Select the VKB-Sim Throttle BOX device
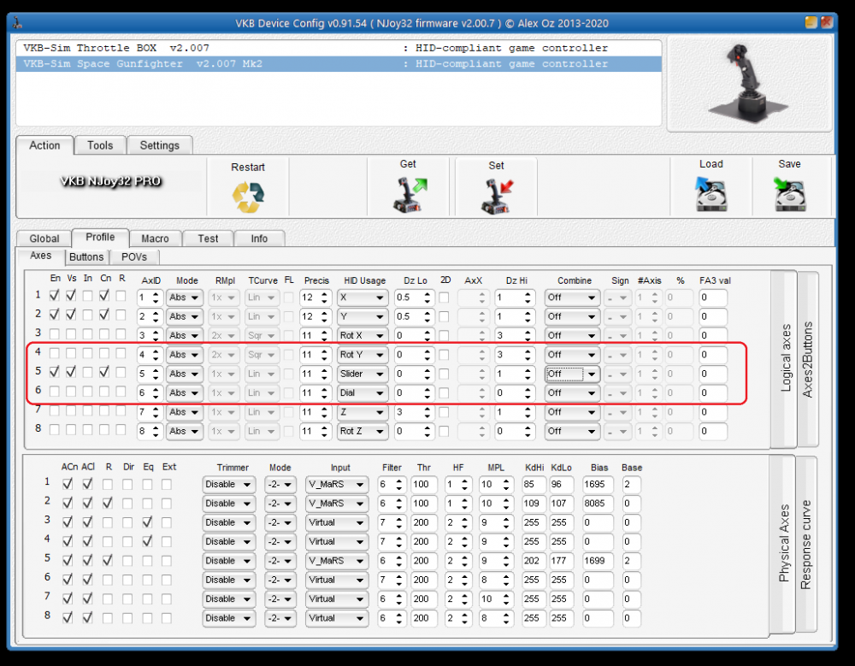This screenshot has width=855, height=666. [338, 48]
